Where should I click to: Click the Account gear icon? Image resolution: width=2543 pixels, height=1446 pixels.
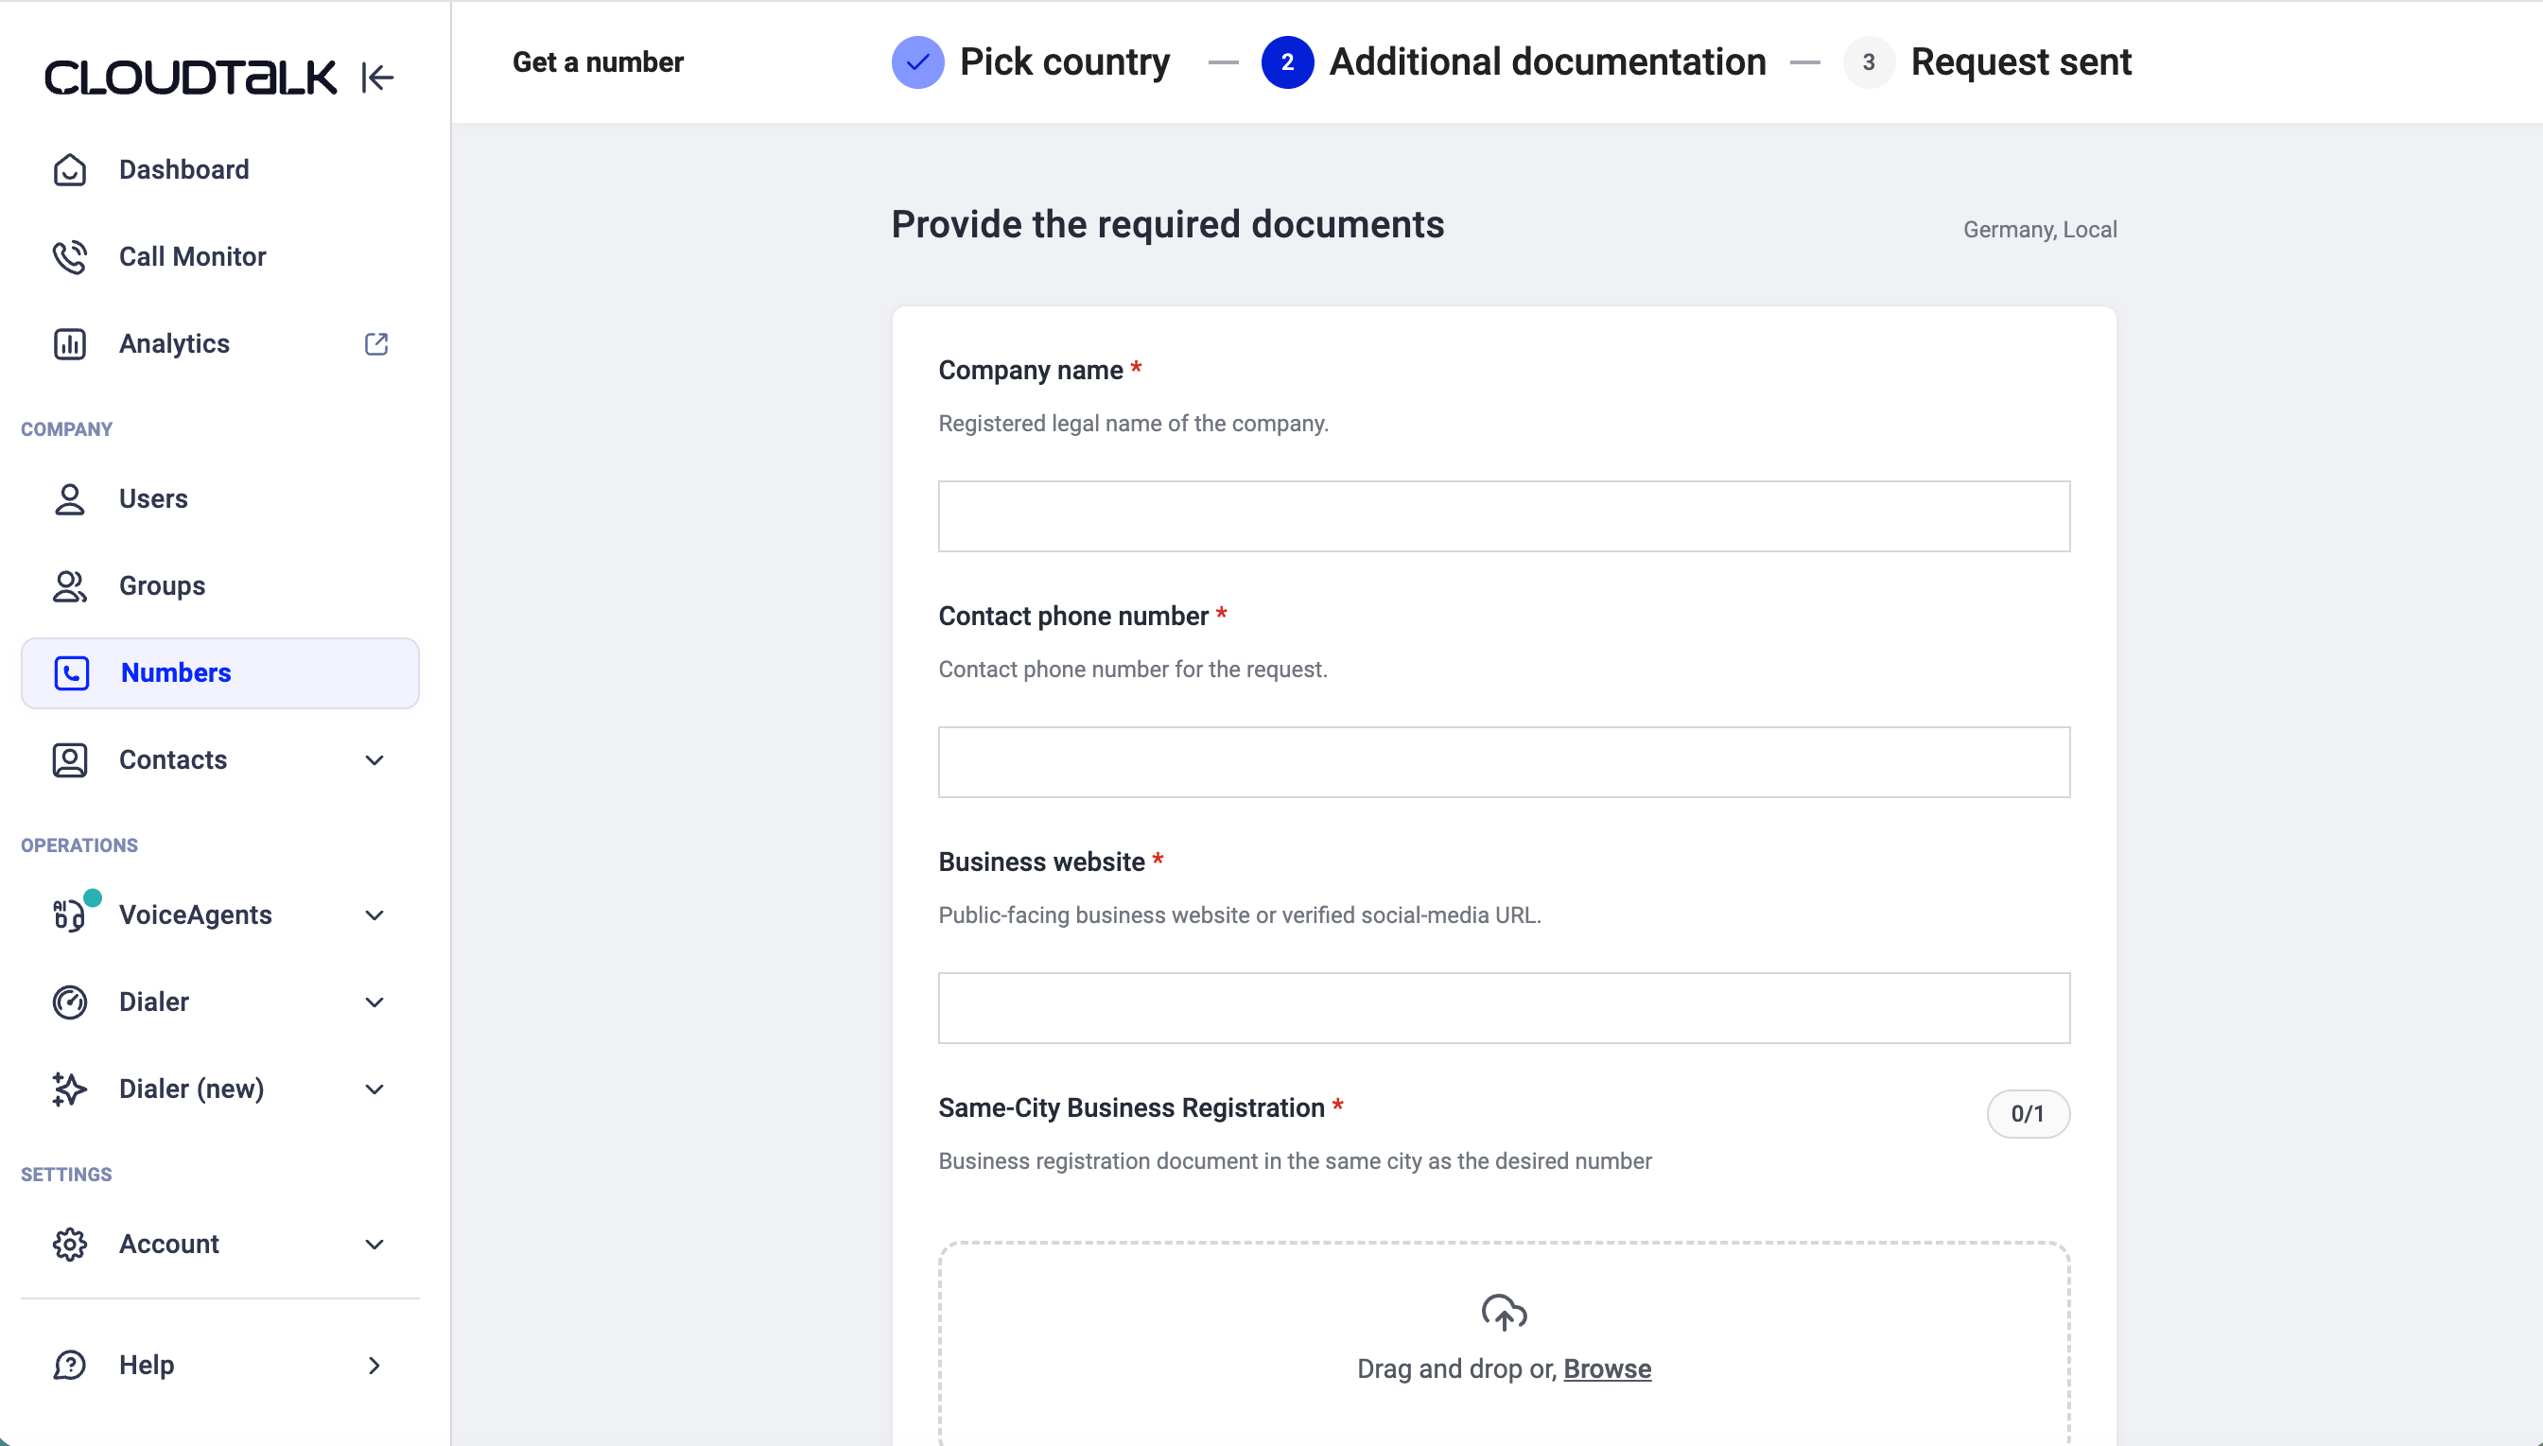point(69,1245)
